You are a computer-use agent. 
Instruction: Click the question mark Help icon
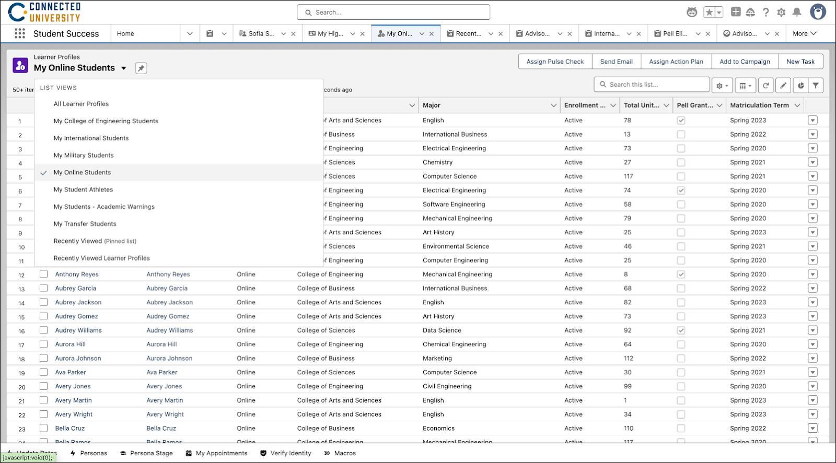tap(766, 12)
